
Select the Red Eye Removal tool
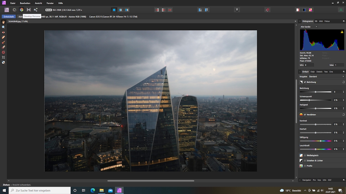point(3,32)
